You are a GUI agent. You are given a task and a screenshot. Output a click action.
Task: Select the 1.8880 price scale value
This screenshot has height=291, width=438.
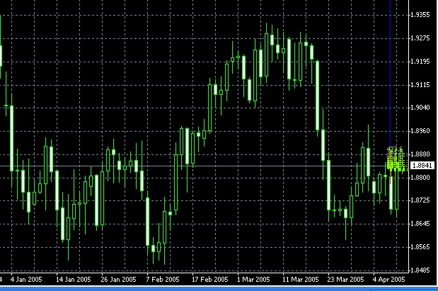coord(420,154)
